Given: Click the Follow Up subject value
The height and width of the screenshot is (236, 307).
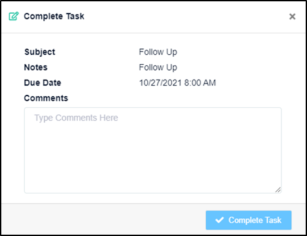Looking at the screenshot, I should [158, 52].
